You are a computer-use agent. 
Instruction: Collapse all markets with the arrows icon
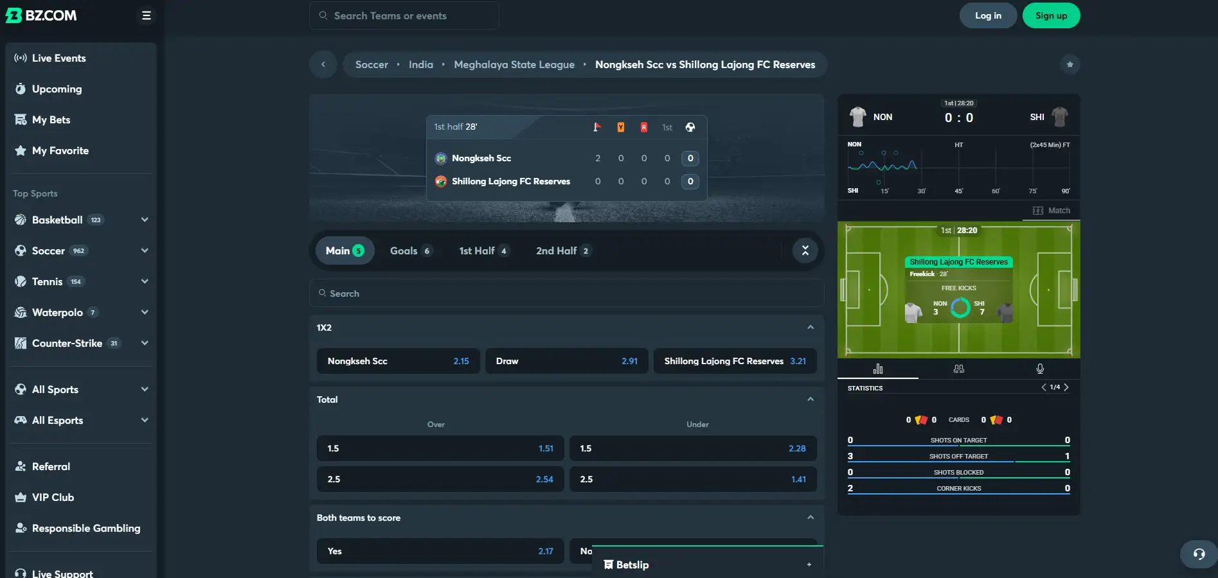(805, 250)
